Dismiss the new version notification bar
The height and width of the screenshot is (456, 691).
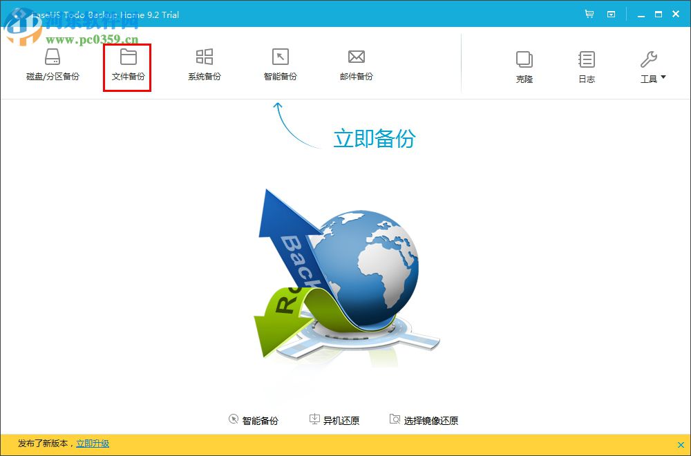(x=680, y=444)
